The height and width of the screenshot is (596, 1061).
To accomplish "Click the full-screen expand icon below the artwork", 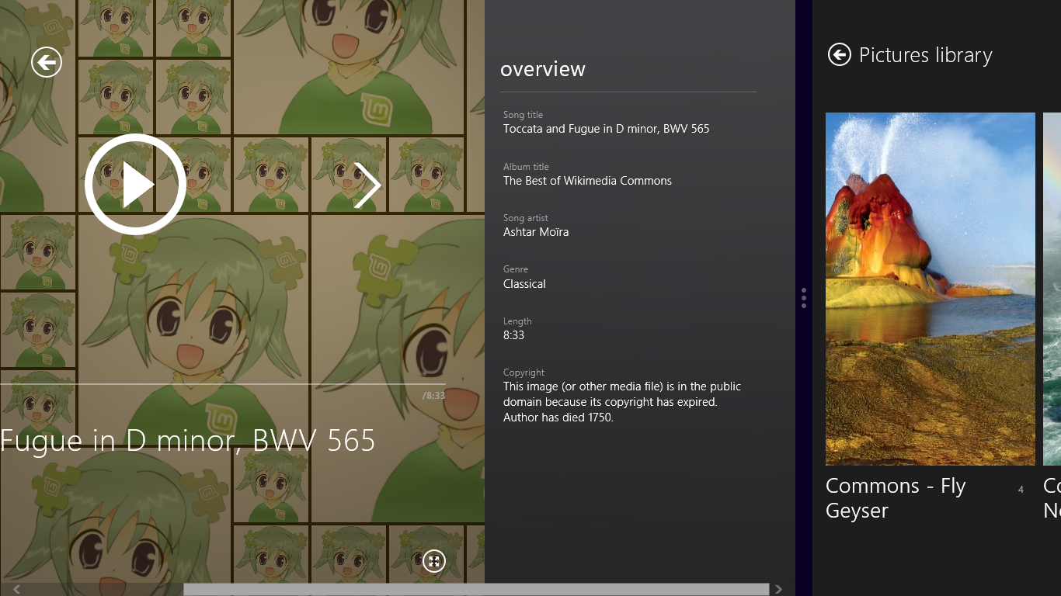I will [434, 561].
